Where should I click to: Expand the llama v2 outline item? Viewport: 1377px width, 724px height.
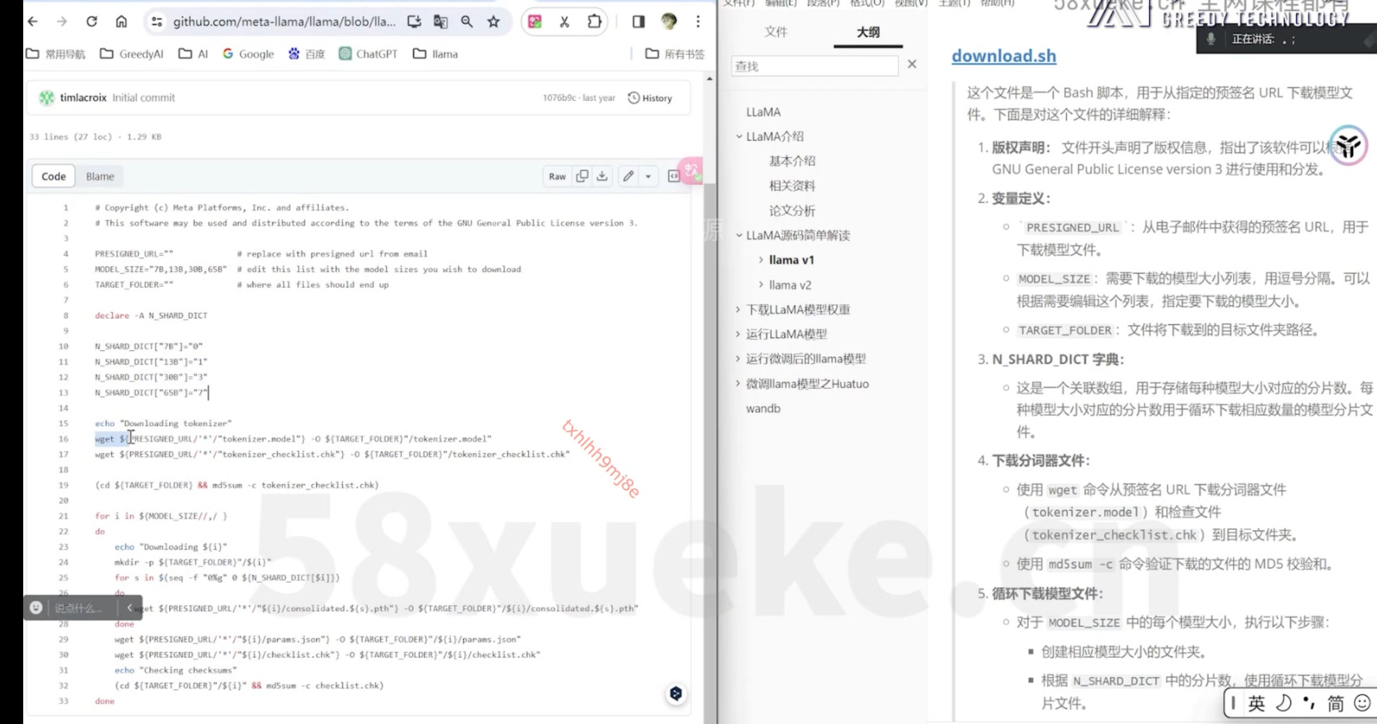[x=761, y=284]
